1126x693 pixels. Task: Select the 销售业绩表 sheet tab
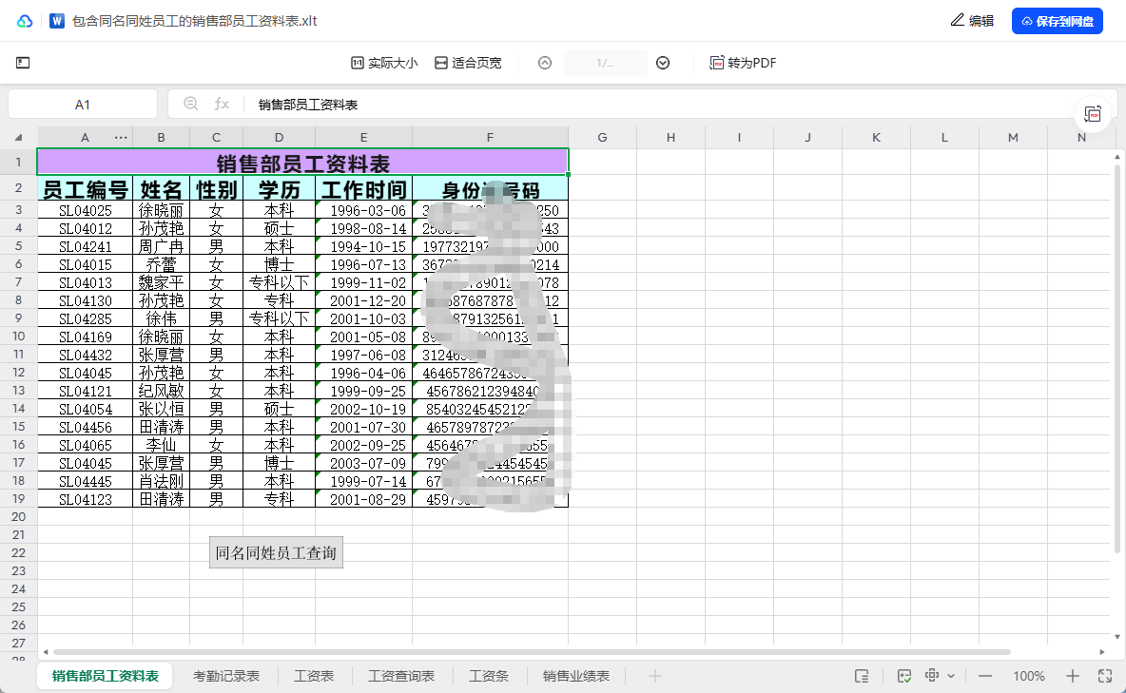[575, 675]
